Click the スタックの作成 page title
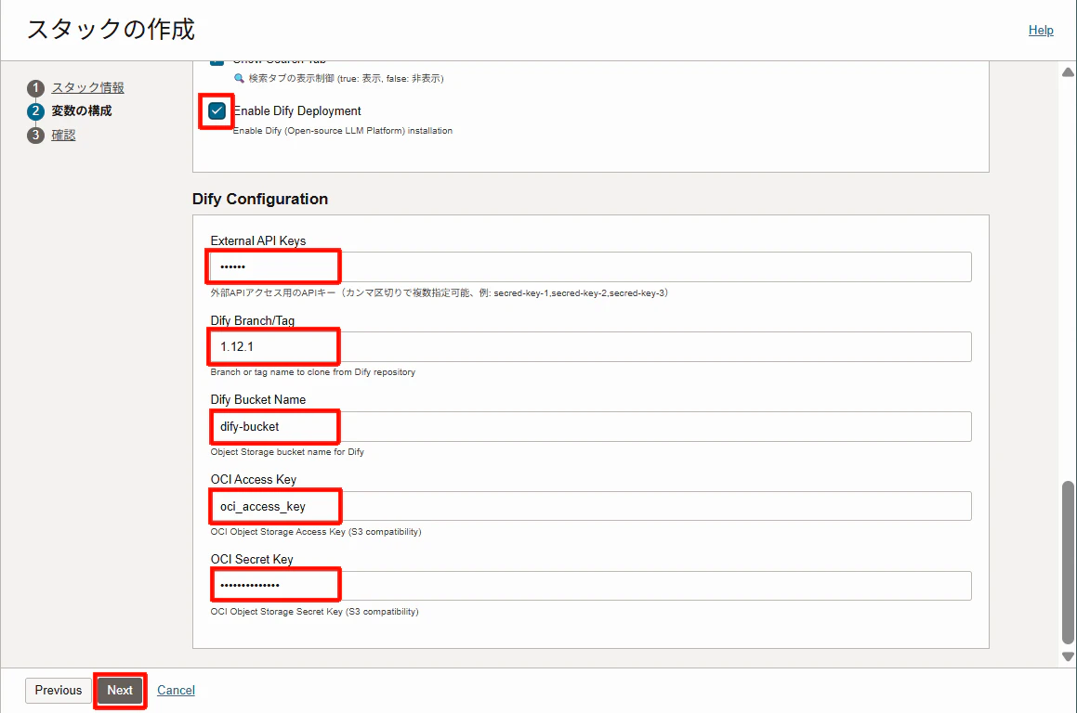This screenshot has height=713, width=1077. [x=111, y=30]
